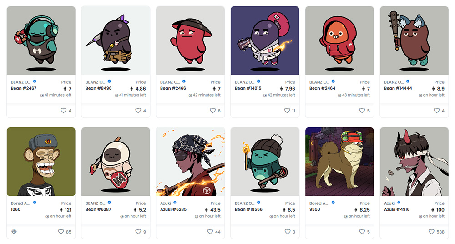Click the Bored Ape 1060 monkey image
Image resolution: width=455 pixels, height=244 pixels.
pos(41,162)
